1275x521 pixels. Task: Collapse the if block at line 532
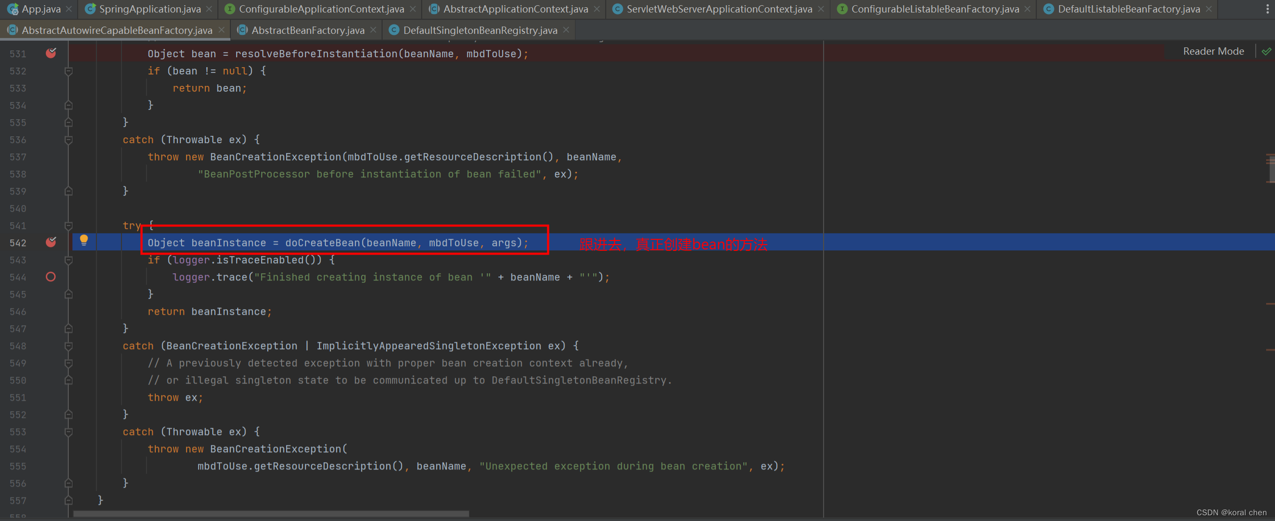coord(68,71)
